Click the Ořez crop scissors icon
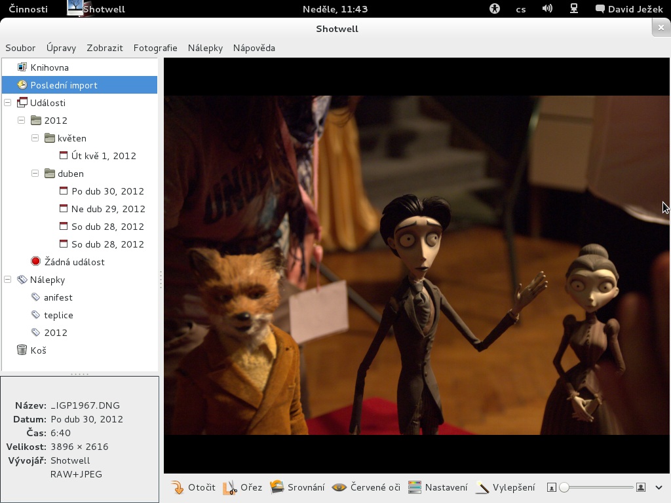 230,487
